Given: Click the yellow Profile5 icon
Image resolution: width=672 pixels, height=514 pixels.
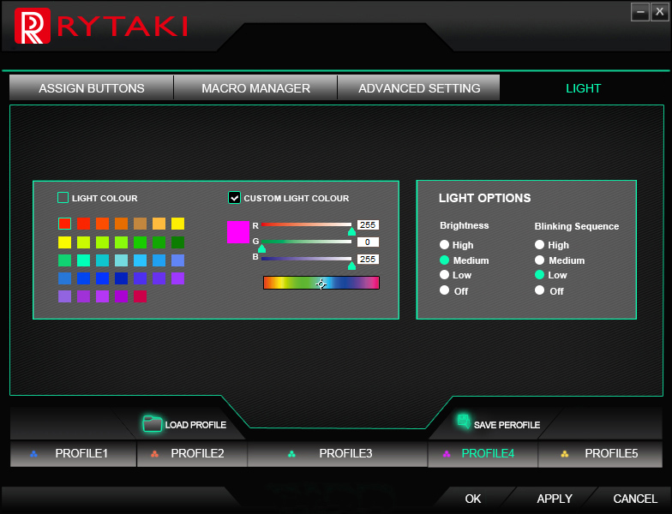Looking at the screenshot, I should click(565, 454).
